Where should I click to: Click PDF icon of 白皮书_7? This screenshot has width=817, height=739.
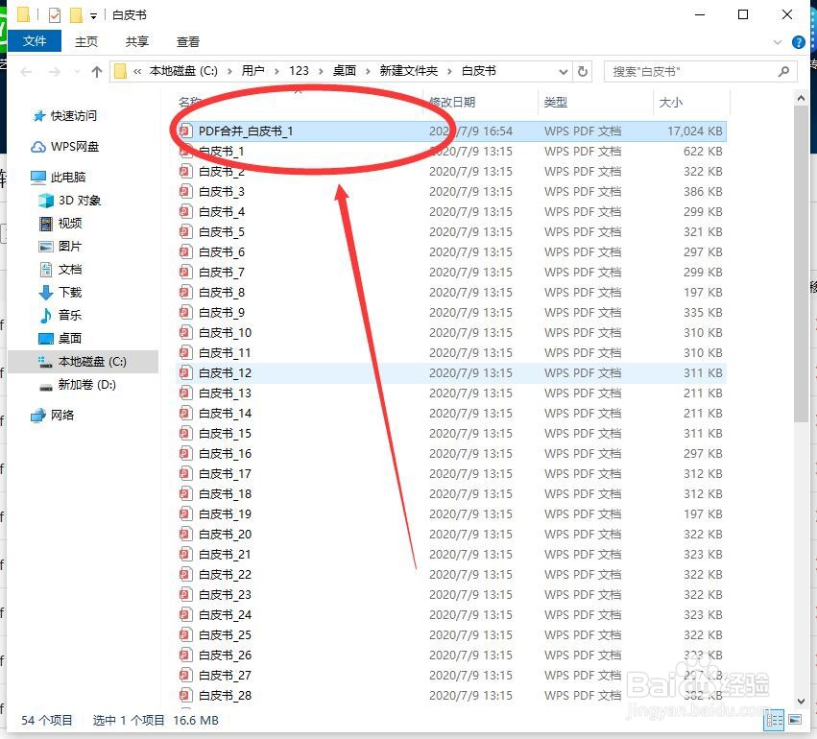tap(185, 272)
